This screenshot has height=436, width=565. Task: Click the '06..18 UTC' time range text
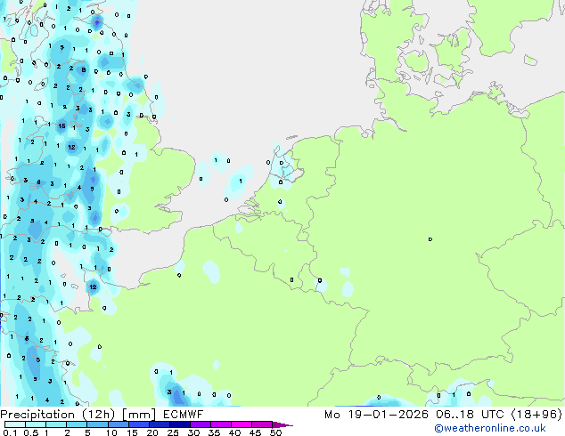[x=469, y=415]
